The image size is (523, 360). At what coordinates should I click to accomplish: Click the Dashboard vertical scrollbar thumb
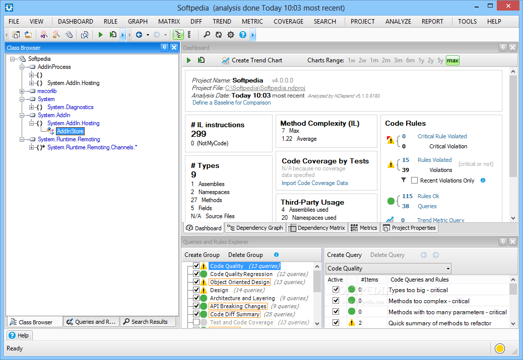coord(513,126)
